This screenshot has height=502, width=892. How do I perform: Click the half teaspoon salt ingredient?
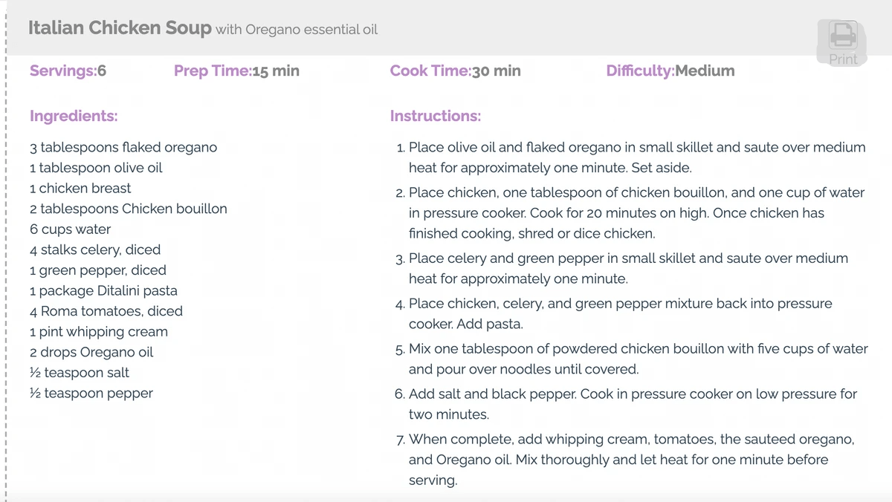tap(80, 373)
